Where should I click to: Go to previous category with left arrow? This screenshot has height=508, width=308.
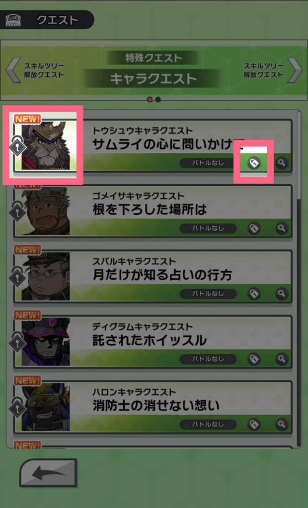[x=13, y=70]
